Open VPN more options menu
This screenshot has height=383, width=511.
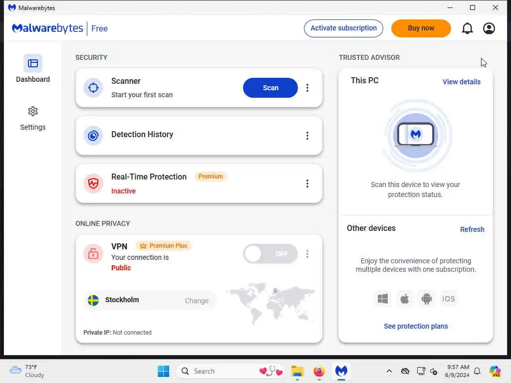(x=307, y=254)
